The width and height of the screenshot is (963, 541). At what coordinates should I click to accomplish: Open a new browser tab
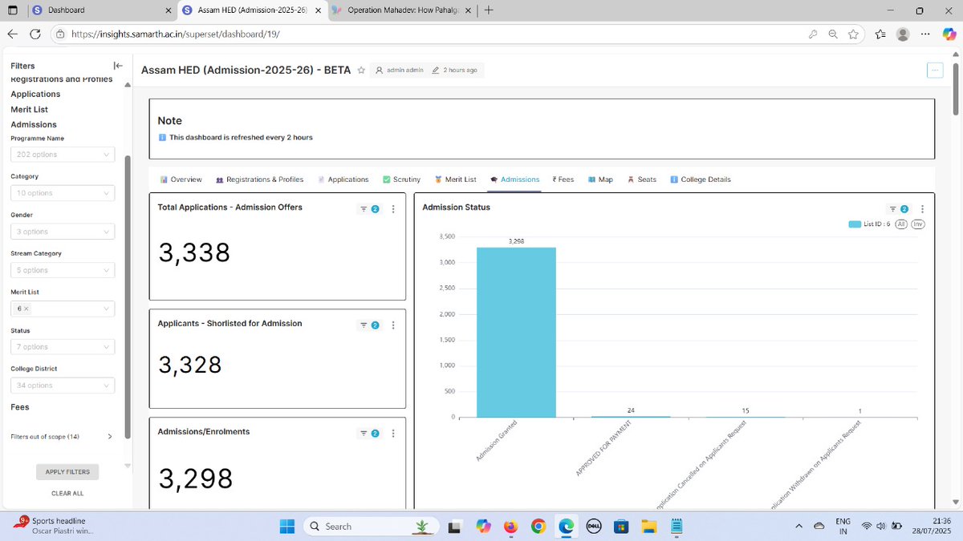pyautogui.click(x=489, y=10)
